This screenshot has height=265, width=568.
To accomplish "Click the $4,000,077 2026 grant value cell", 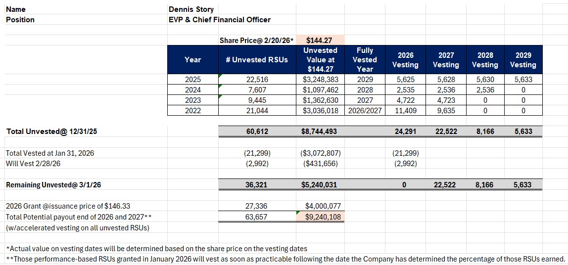I will (321, 206).
